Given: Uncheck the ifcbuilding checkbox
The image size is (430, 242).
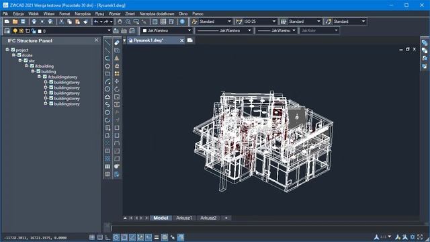Looking at the screenshot, I should point(32,66).
